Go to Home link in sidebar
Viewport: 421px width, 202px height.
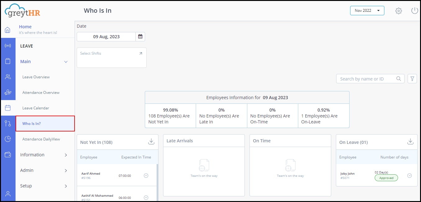tap(25, 27)
